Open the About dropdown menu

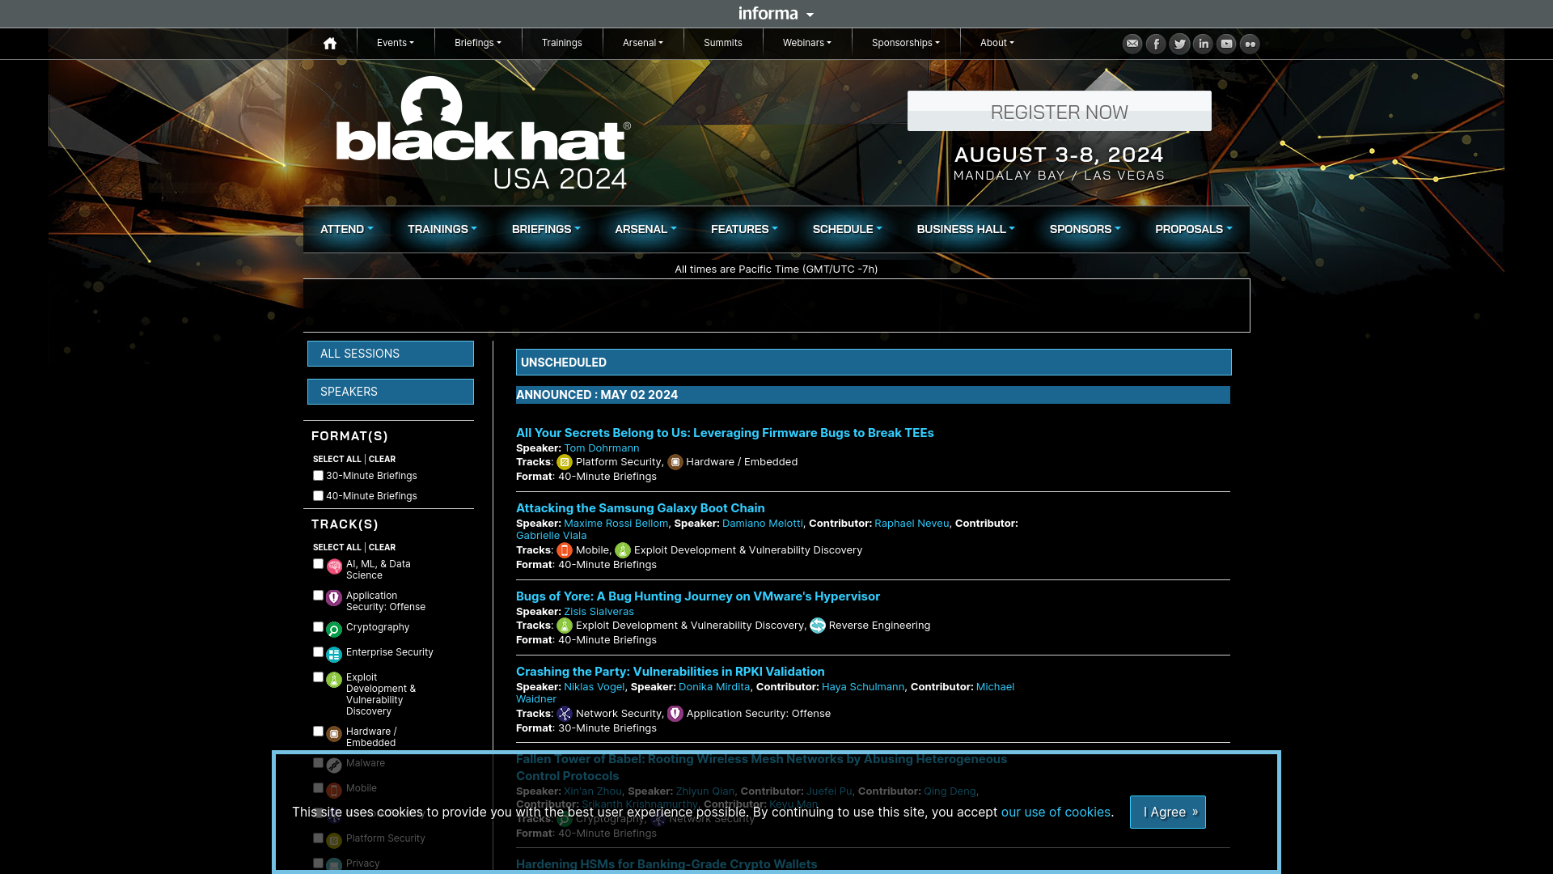tap(997, 43)
